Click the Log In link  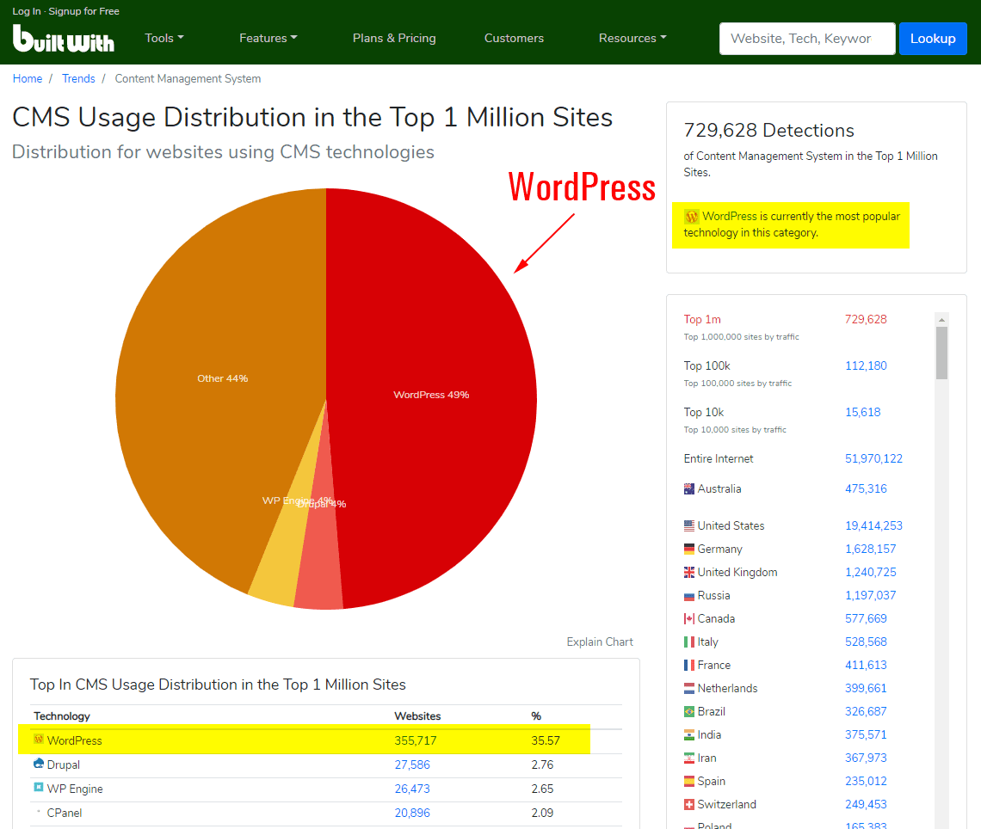[x=27, y=11]
